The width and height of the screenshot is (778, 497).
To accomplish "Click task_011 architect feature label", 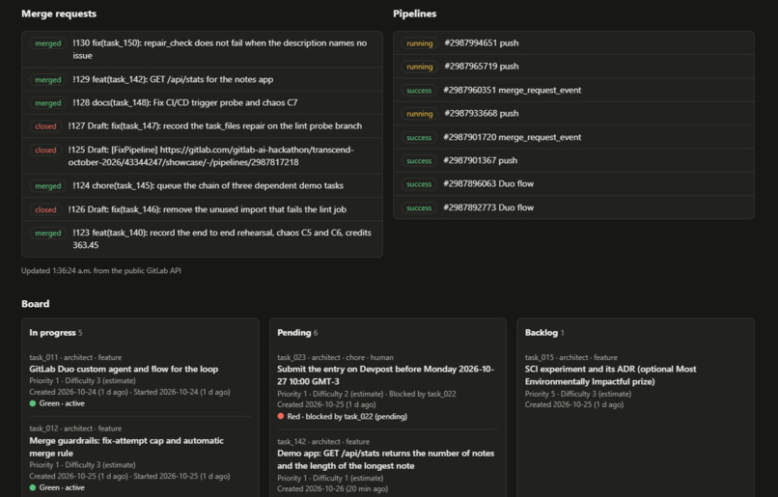I will coord(75,357).
